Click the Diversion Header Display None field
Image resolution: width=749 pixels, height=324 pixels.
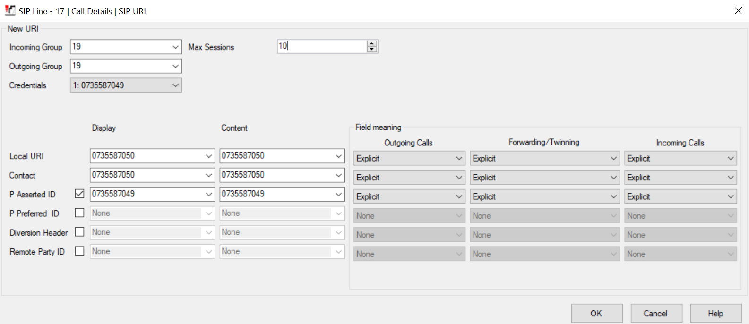[152, 232]
